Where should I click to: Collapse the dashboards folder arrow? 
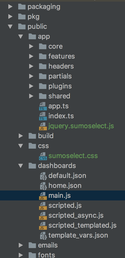[x=21, y=166]
